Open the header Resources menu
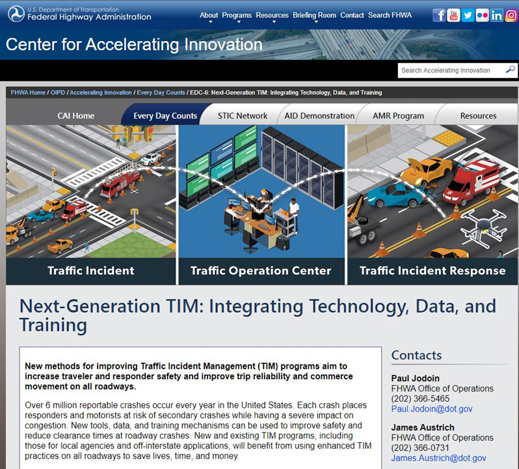The width and height of the screenshot is (519, 469). (272, 15)
